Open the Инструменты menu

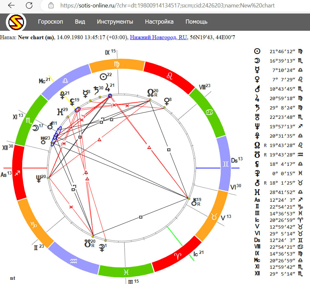pyautogui.click(x=115, y=22)
